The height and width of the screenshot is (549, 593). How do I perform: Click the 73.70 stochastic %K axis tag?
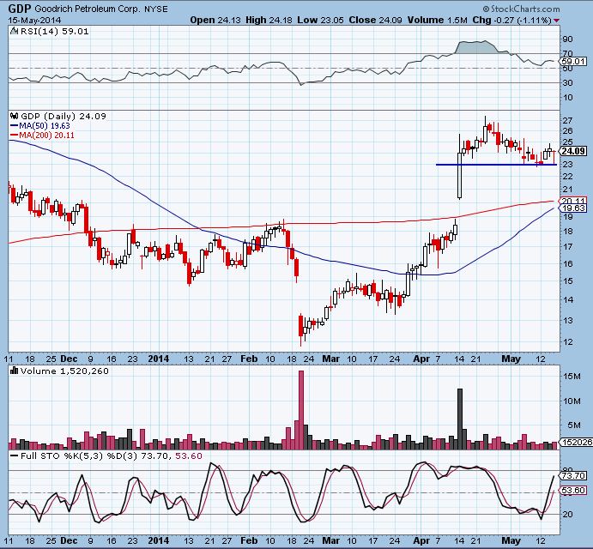(x=574, y=475)
